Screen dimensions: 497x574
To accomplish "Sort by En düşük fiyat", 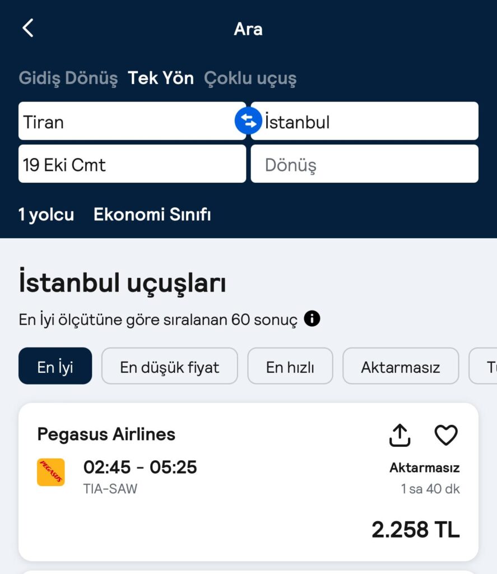I will pos(169,365).
